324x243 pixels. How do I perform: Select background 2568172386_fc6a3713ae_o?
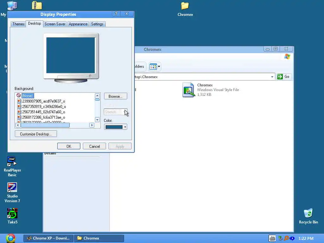click(44, 117)
